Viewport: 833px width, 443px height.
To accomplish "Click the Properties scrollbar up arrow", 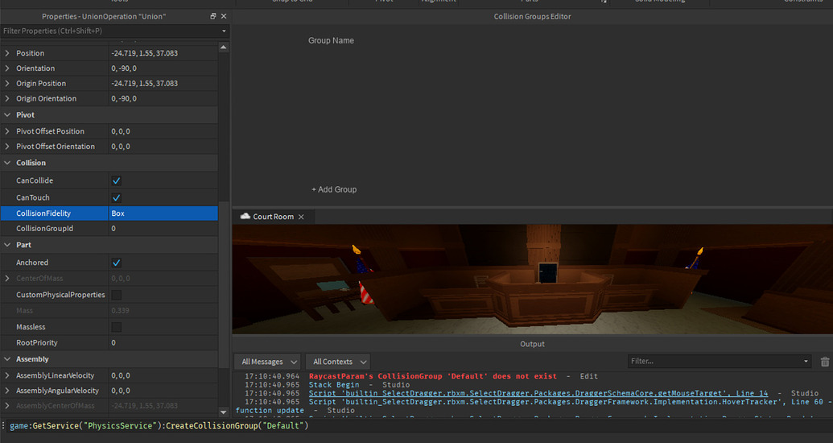I will 224,48.
